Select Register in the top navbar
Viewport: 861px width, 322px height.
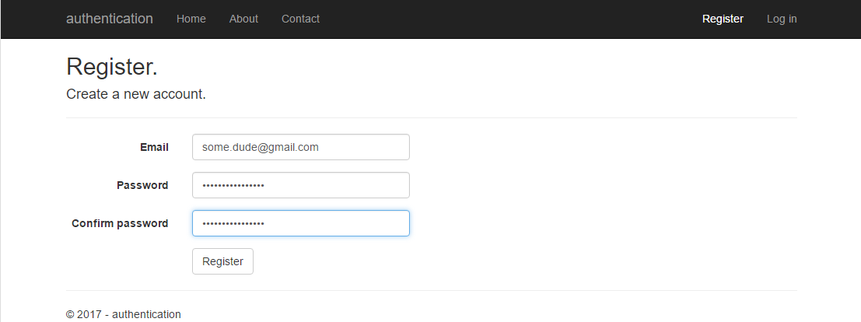pos(723,19)
